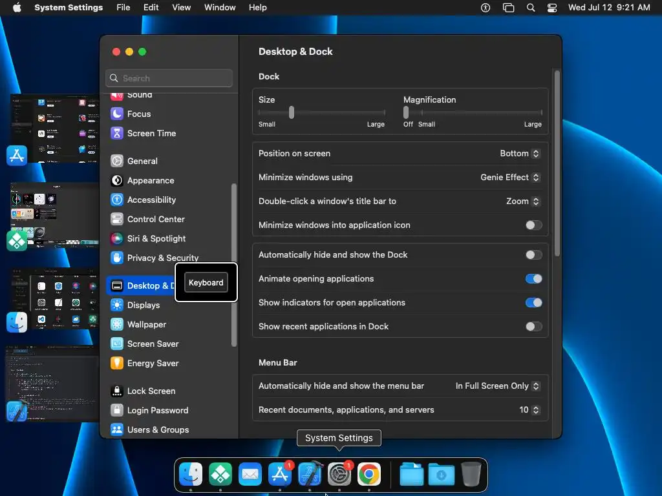Open the Apple menu

(17, 8)
